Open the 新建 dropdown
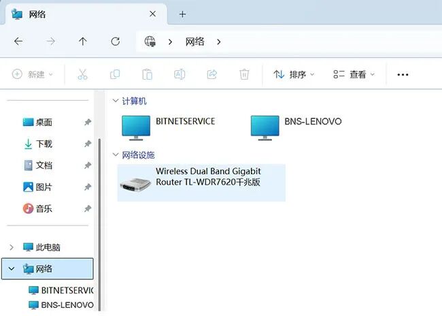This screenshot has width=442, height=316. pos(33,74)
